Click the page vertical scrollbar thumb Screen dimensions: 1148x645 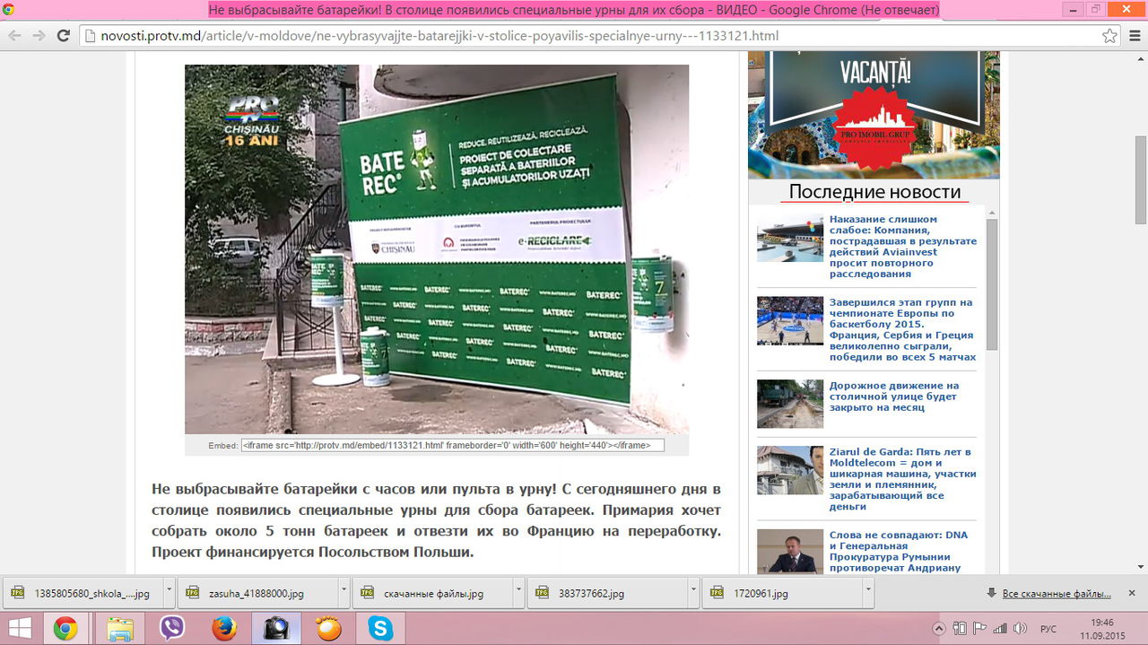click(1140, 179)
